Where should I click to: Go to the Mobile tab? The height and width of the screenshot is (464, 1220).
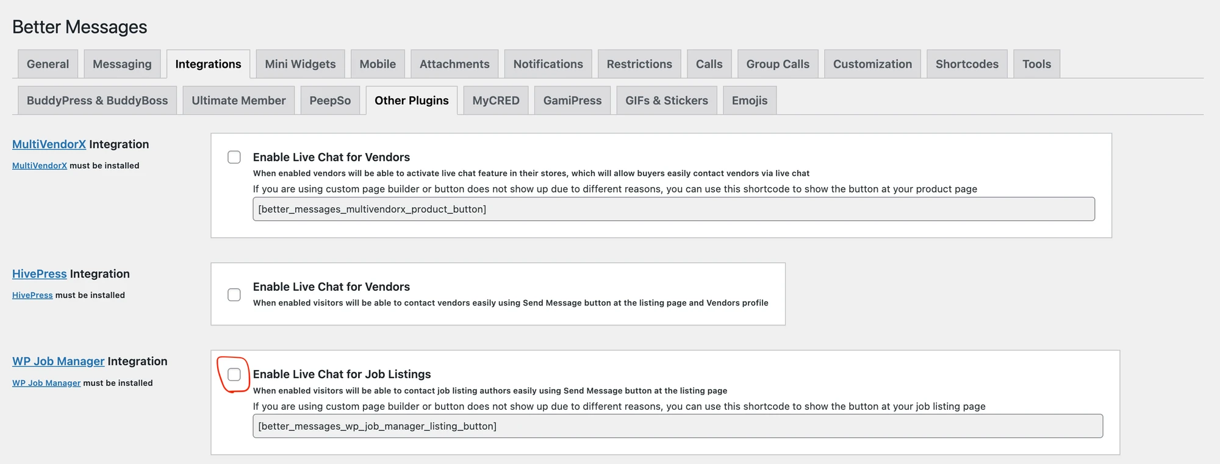(x=378, y=64)
